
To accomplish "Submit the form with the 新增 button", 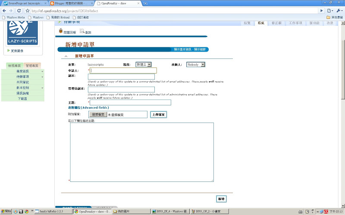I will pos(221,199).
